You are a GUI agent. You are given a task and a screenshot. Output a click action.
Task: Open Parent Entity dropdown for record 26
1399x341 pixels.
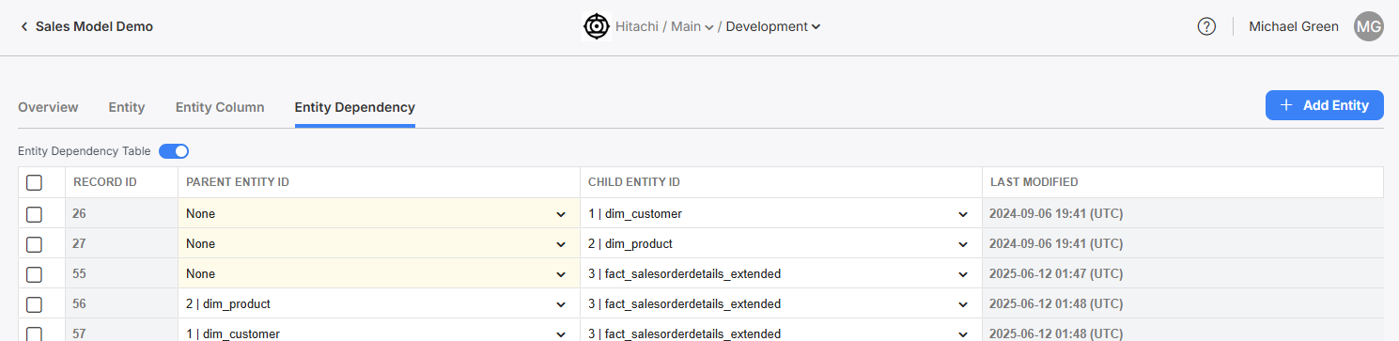(x=379, y=214)
